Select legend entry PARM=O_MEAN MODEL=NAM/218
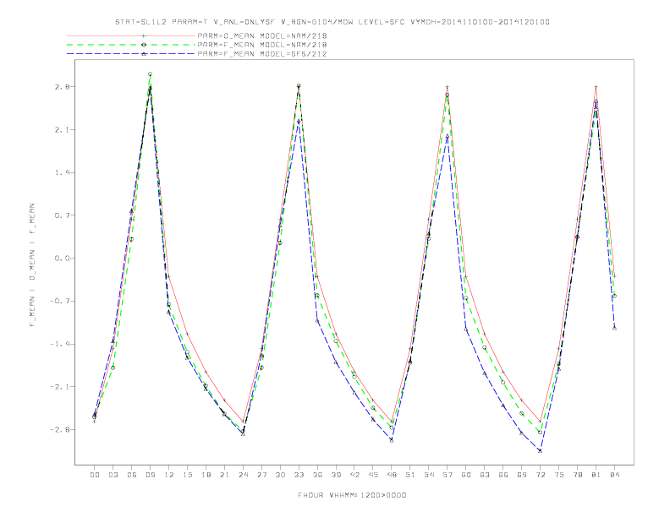The height and width of the screenshot is (517, 670). click(x=262, y=35)
